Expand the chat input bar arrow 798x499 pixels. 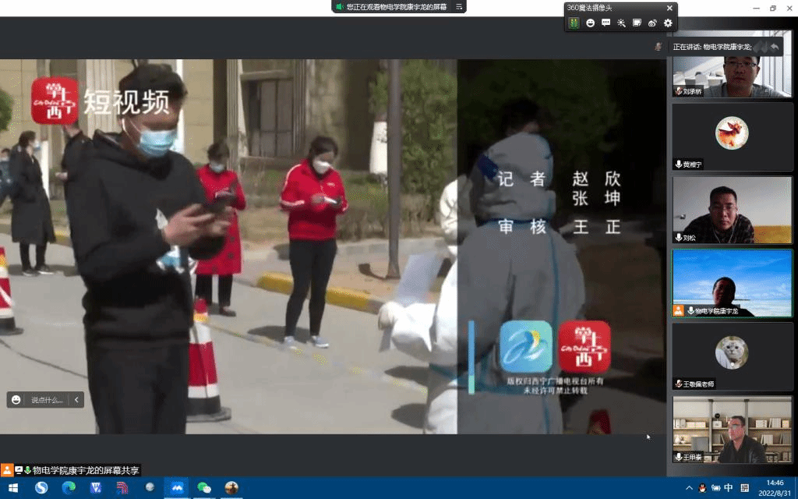coord(76,400)
